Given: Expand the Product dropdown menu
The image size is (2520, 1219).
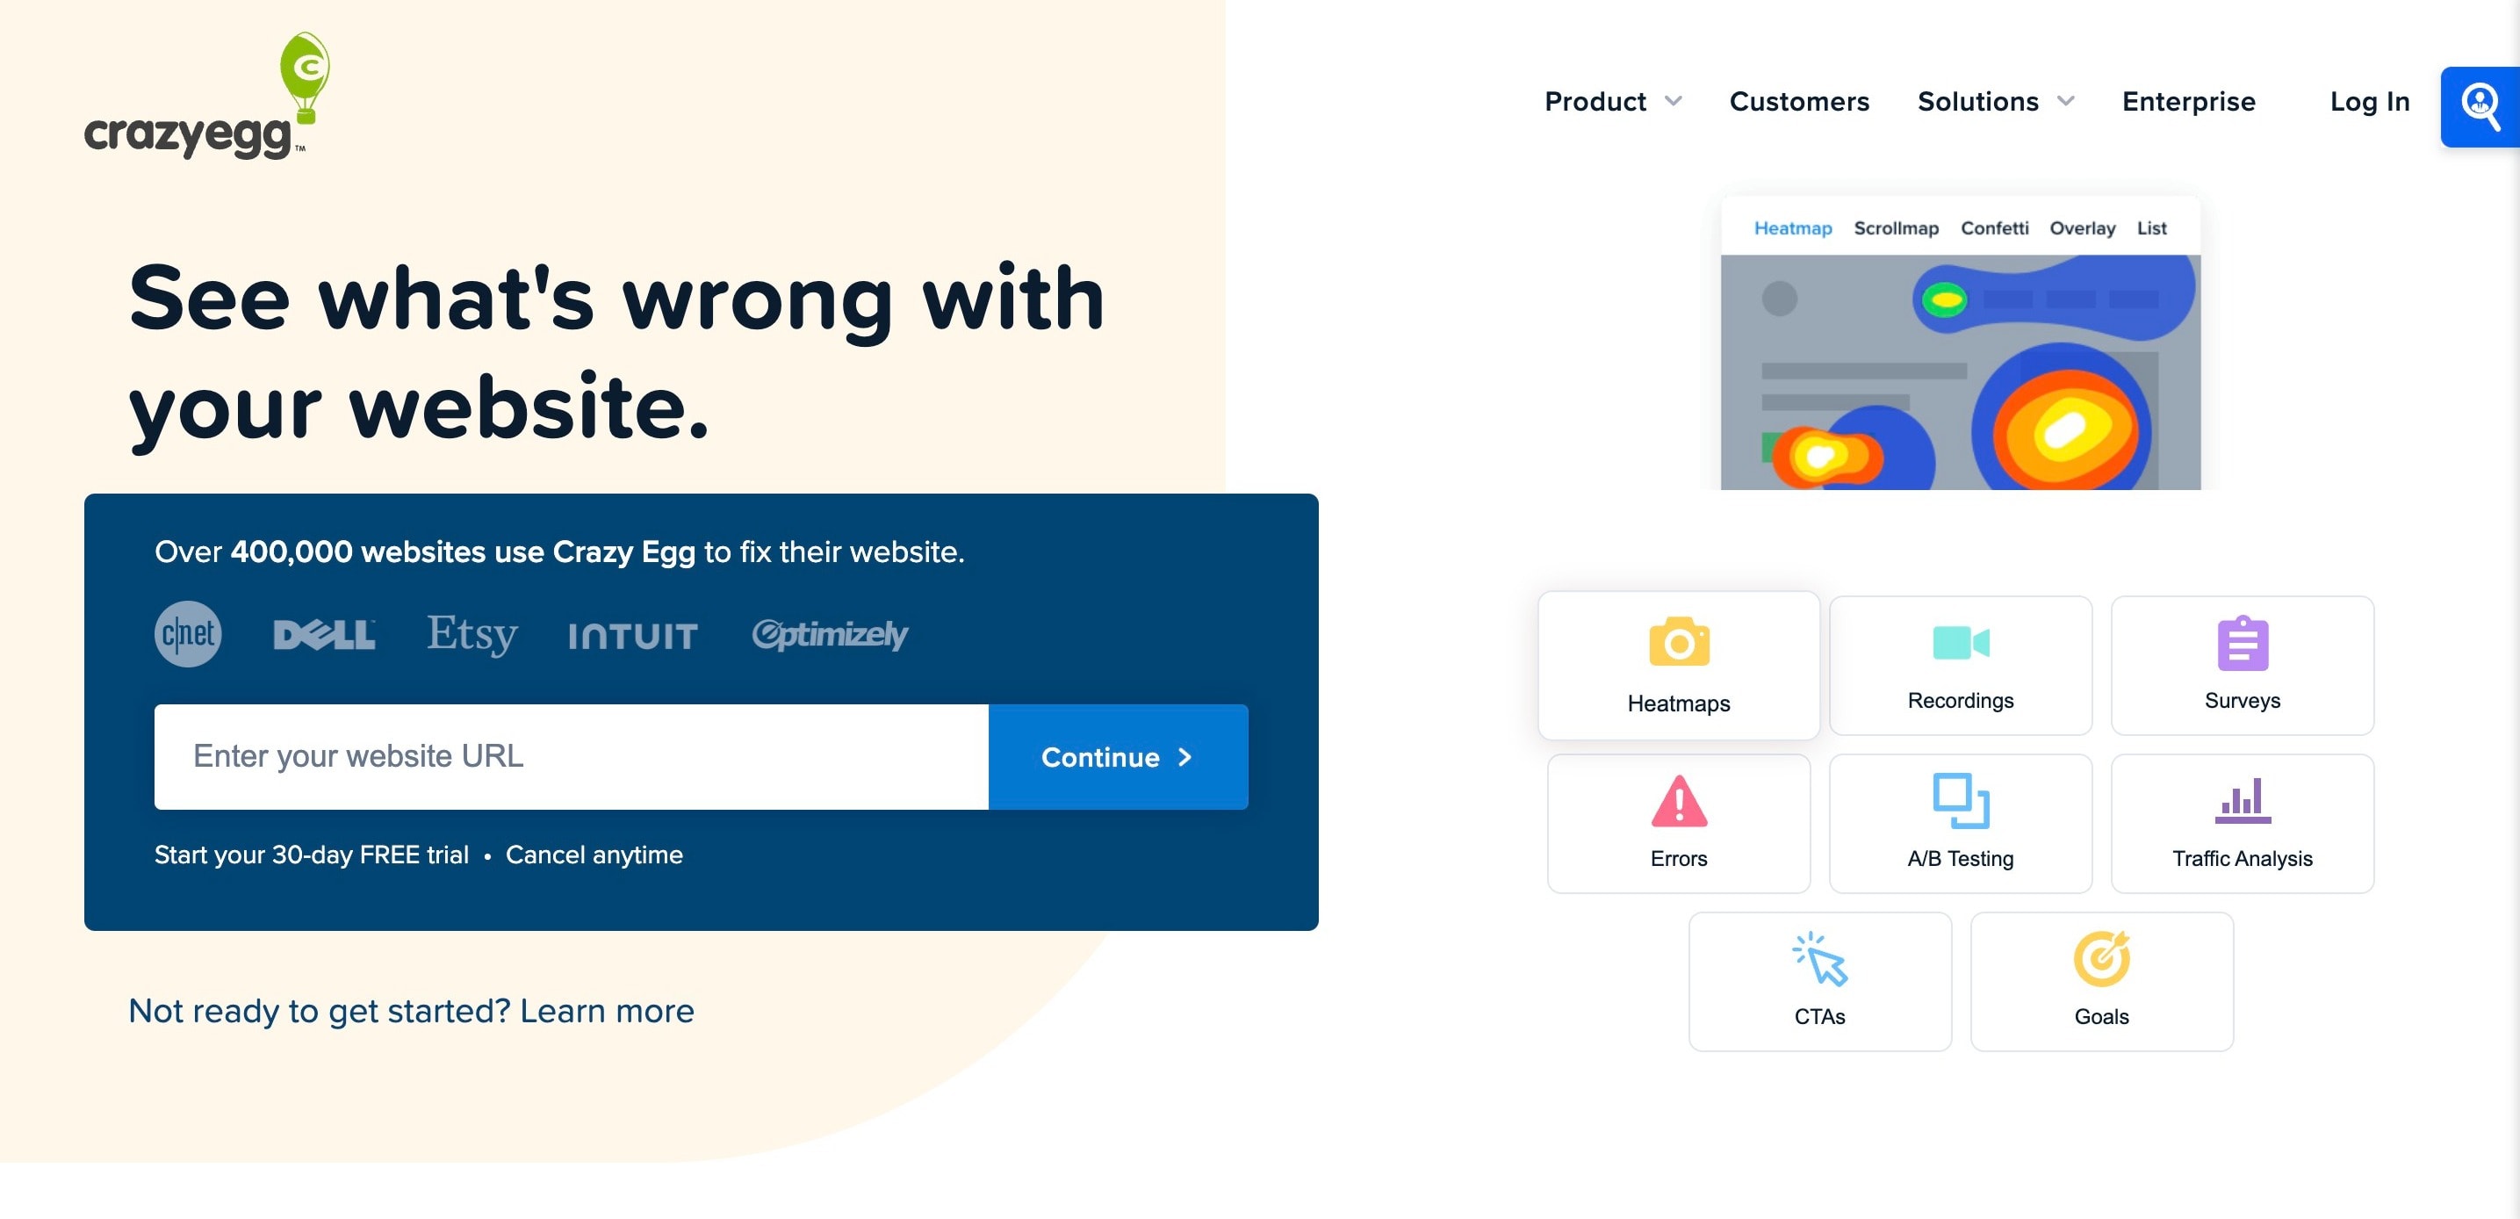Looking at the screenshot, I should tap(1612, 101).
